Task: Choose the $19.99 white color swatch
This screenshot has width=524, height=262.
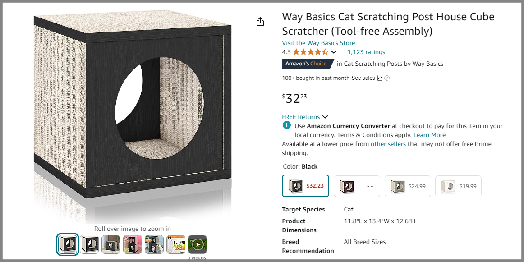Action: coord(458,186)
